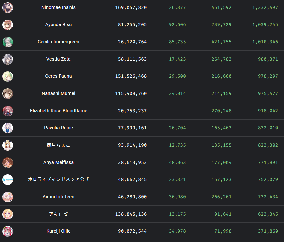Click green value 371,860 in Ollie row
The height and width of the screenshot is (242, 284).
tap(268, 231)
